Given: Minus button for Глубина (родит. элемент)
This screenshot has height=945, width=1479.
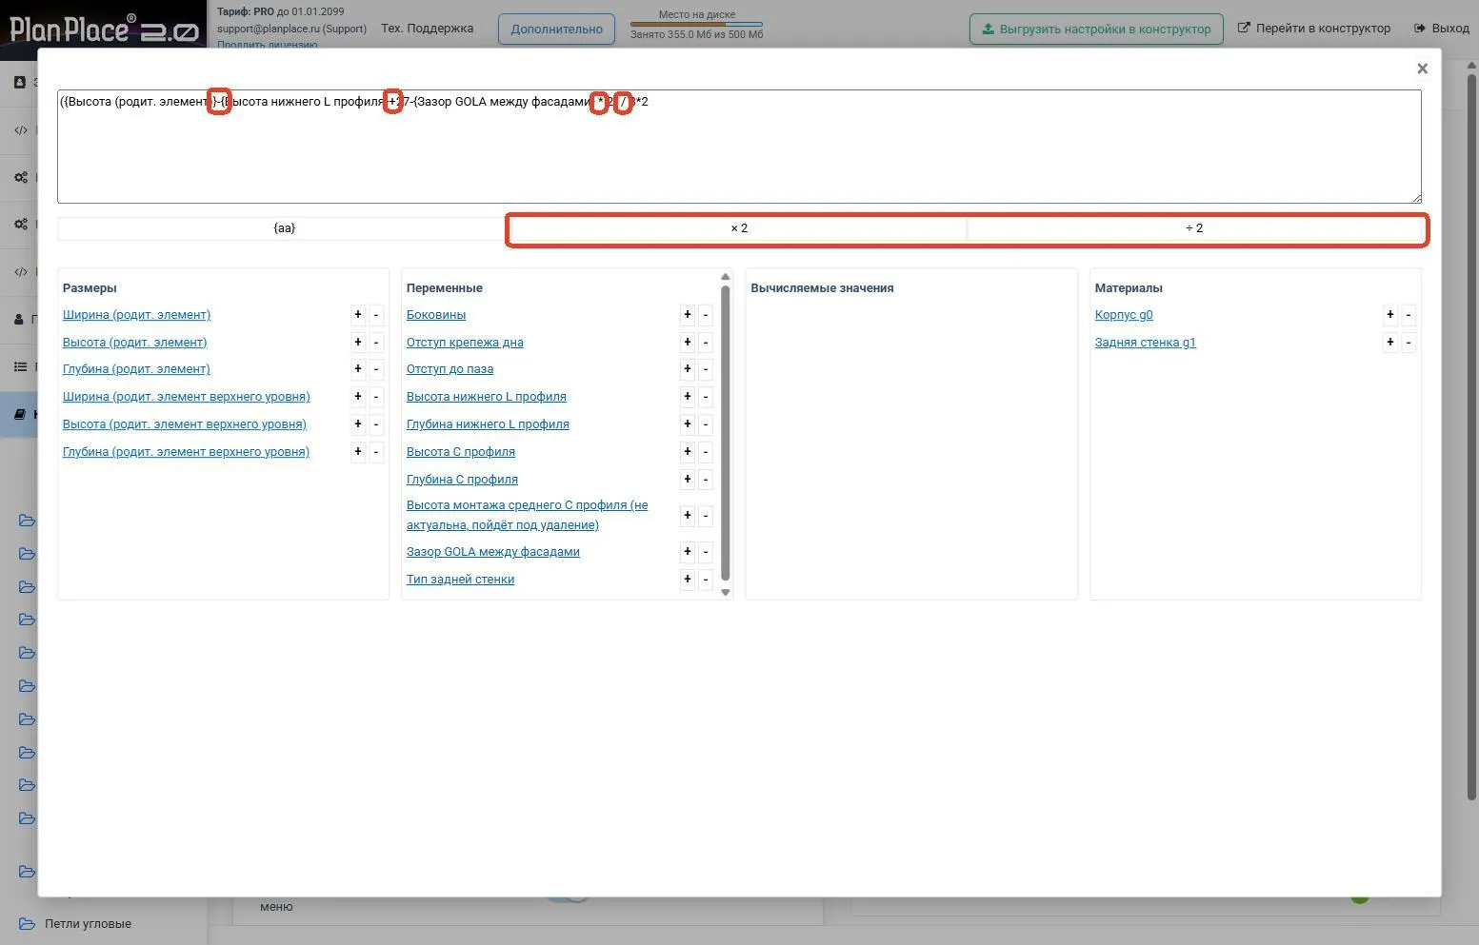Looking at the screenshot, I should (376, 369).
